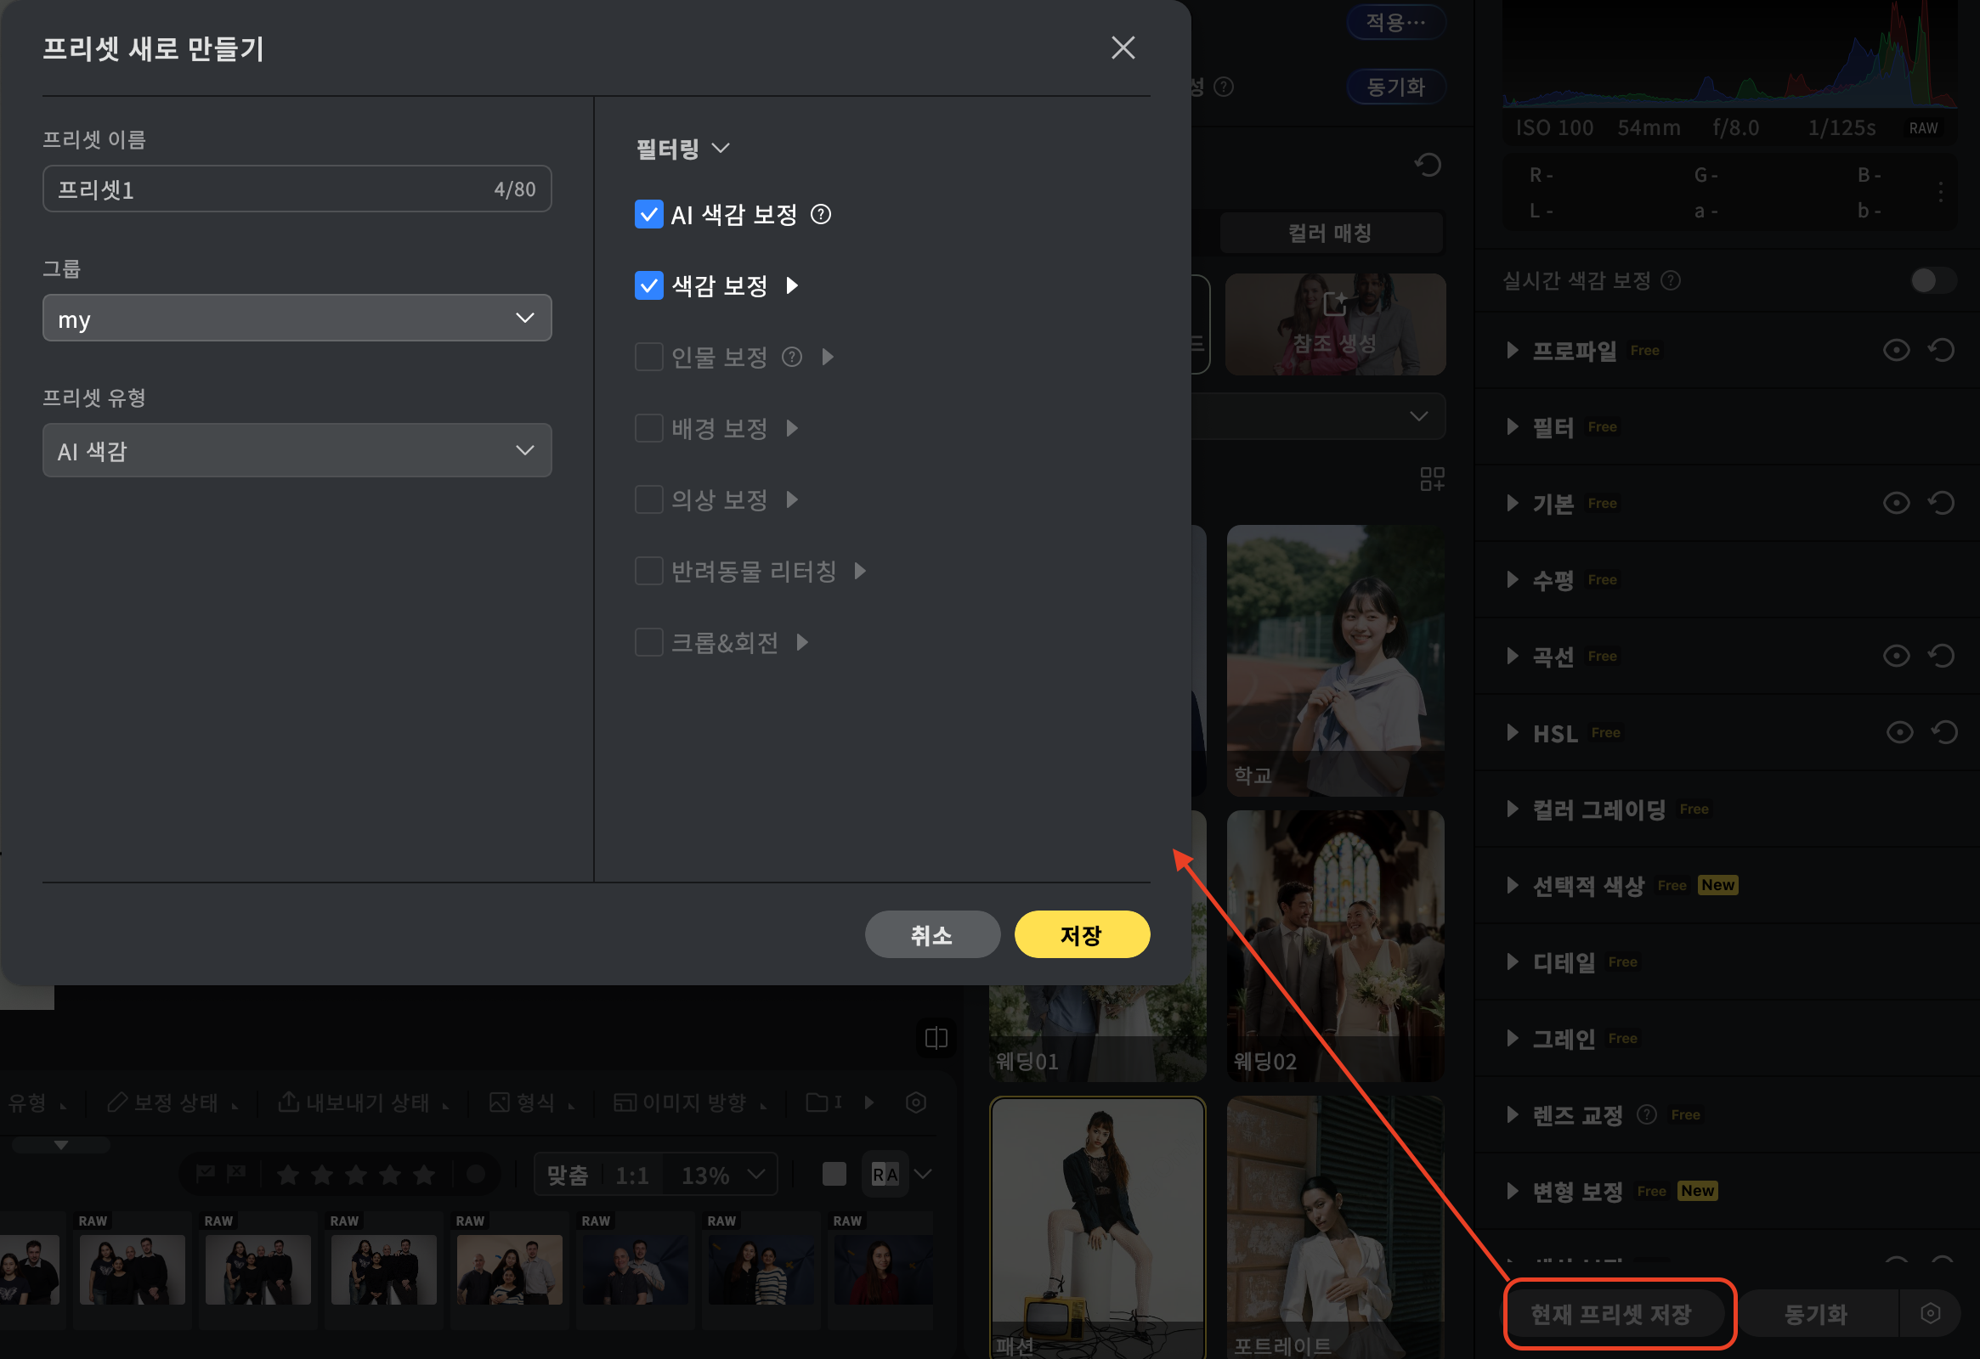Click the add preset grid icon
The image size is (1980, 1359).
coord(1431,478)
